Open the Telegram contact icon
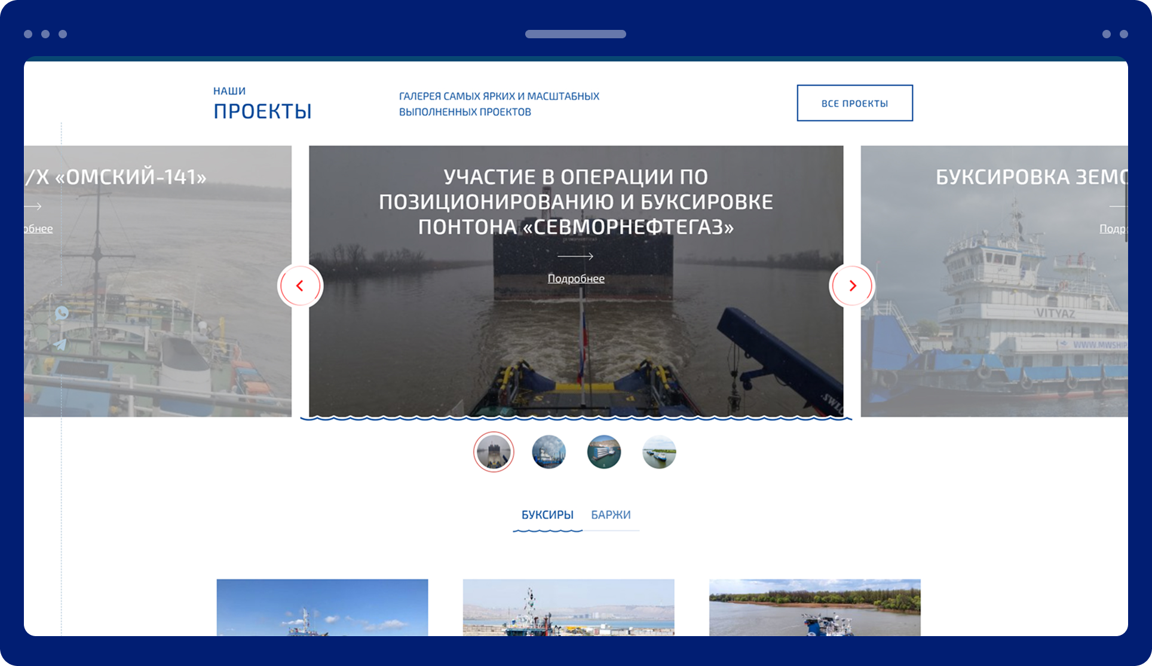This screenshot has width=1152, height=666. 60,344
